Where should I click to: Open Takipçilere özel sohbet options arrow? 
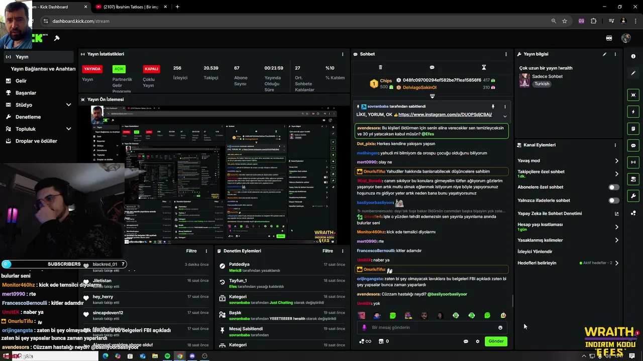(x=617, y=174)
